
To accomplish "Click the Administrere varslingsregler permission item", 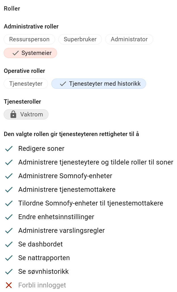I will [x=62, y=231].
